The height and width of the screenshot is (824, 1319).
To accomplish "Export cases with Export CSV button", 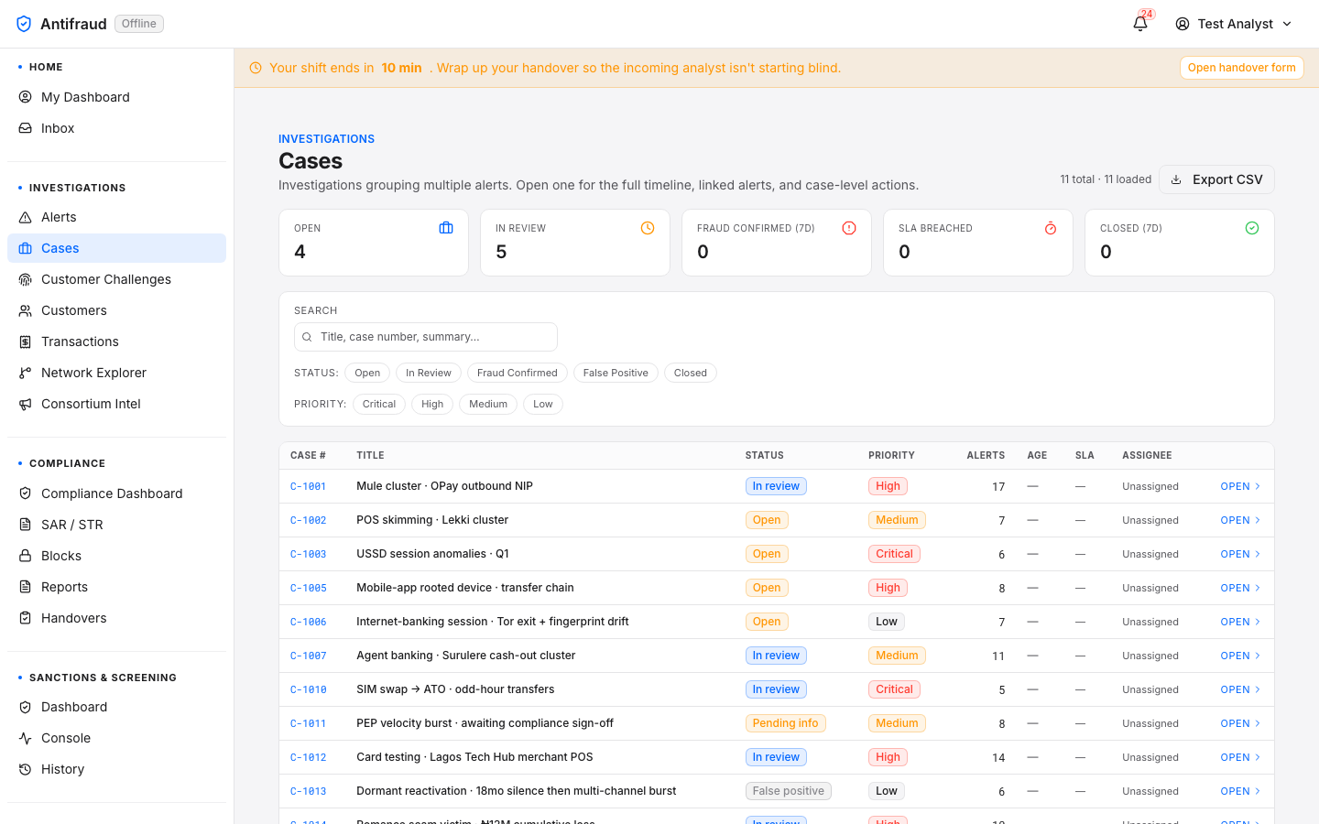I will coord(1216,179).
